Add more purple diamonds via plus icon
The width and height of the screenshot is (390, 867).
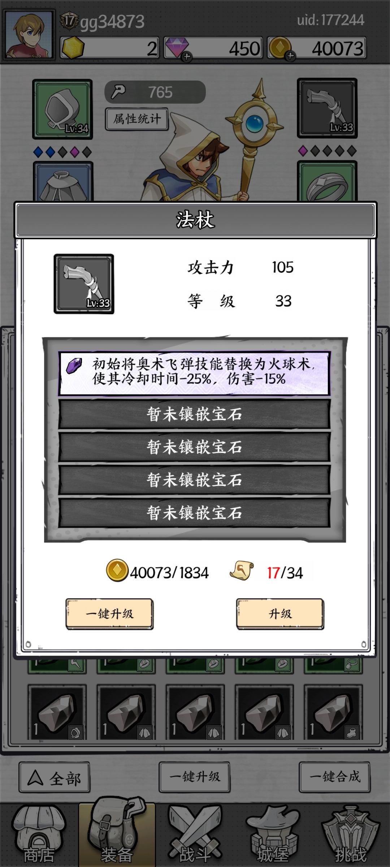coord(187,57)
